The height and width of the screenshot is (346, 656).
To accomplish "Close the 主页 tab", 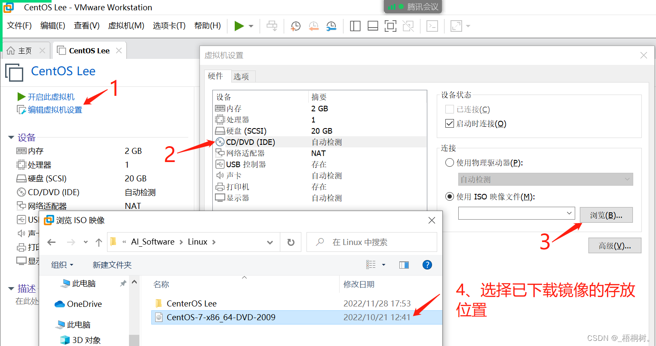I will coord(42,51).
